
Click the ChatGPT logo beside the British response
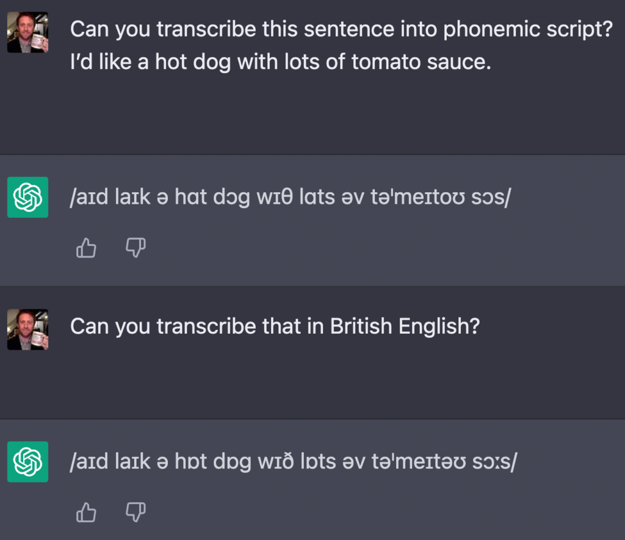pyautogui.click(x=27, y=462)
